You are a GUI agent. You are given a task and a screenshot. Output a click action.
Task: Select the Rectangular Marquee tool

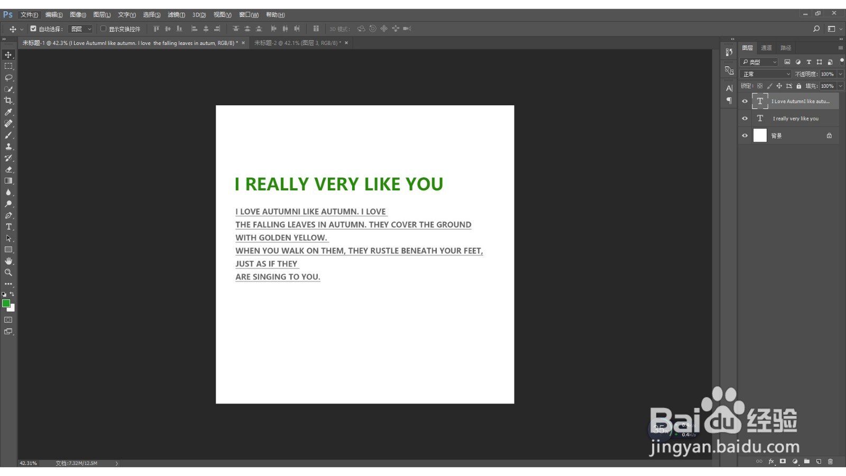pyautogui.click(x=8, y=66)
